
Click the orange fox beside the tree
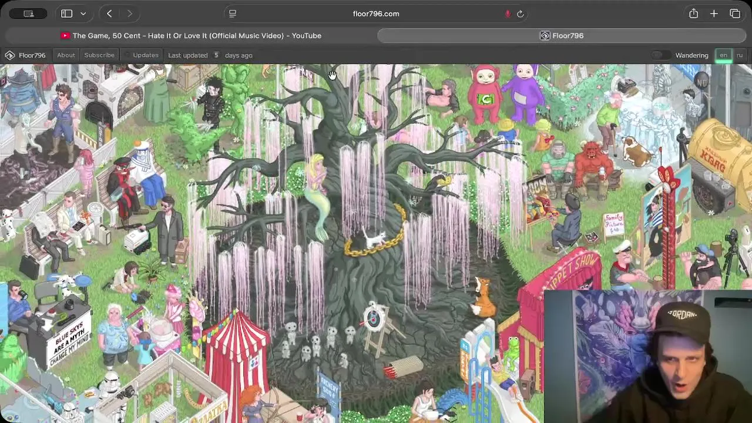coord(484,297)
